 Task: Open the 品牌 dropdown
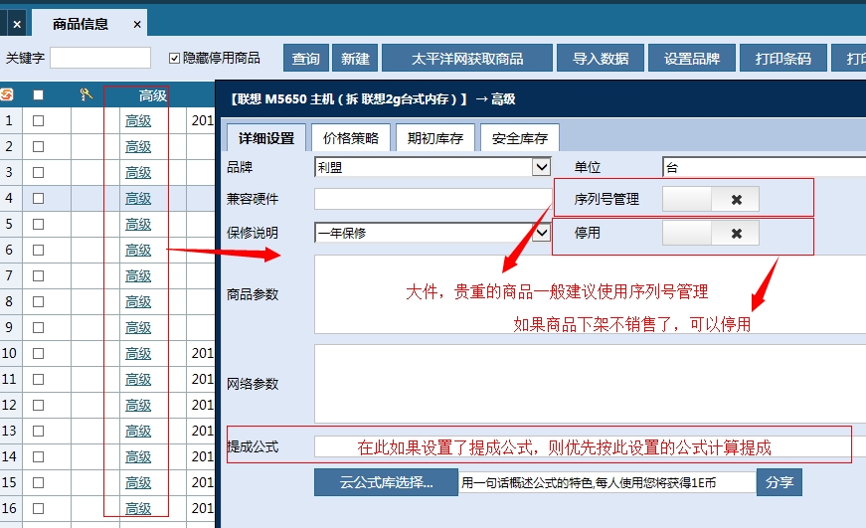point(541,167)
